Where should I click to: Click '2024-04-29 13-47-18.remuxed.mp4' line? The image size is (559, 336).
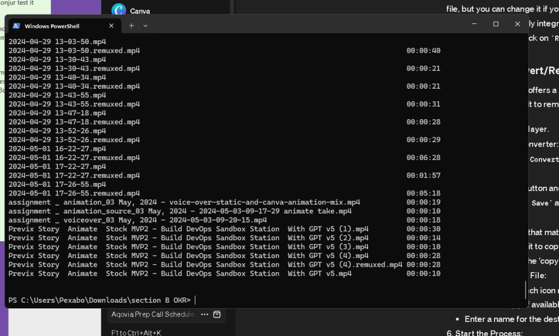(74, 122)
